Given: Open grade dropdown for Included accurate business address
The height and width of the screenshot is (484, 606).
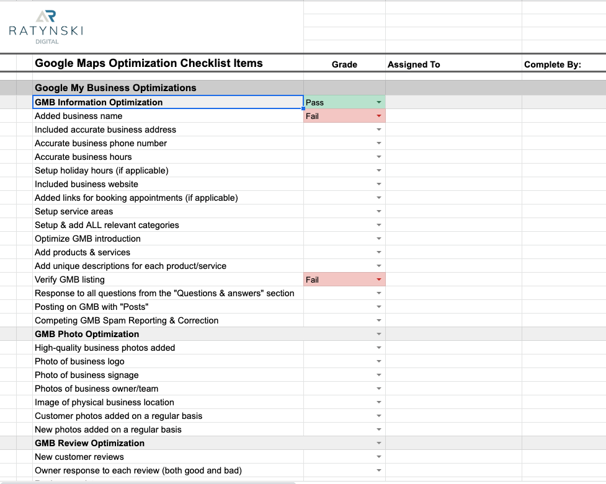Looking at the screenshot, I should [378, 130].
